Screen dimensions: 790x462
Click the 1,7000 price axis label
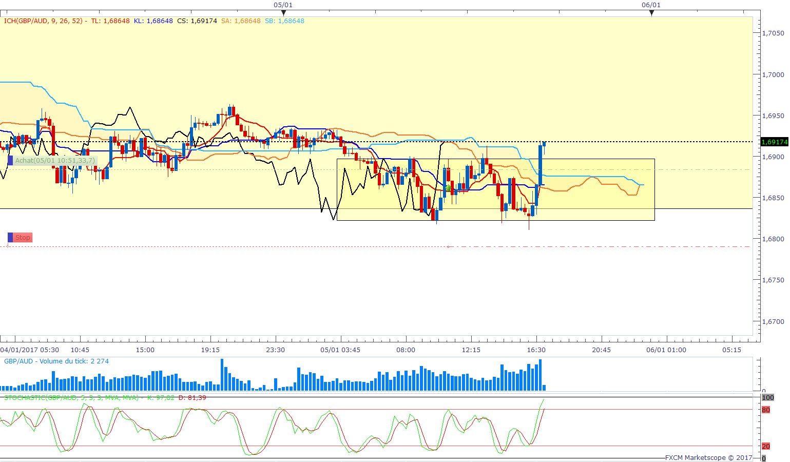pyautogui.click(x=773, y=74)
